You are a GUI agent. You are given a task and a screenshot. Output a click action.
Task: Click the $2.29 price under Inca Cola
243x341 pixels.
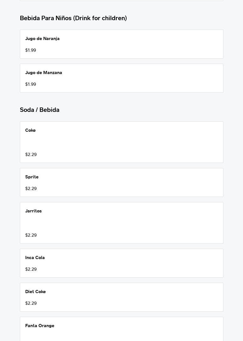[x=31, y=269]
